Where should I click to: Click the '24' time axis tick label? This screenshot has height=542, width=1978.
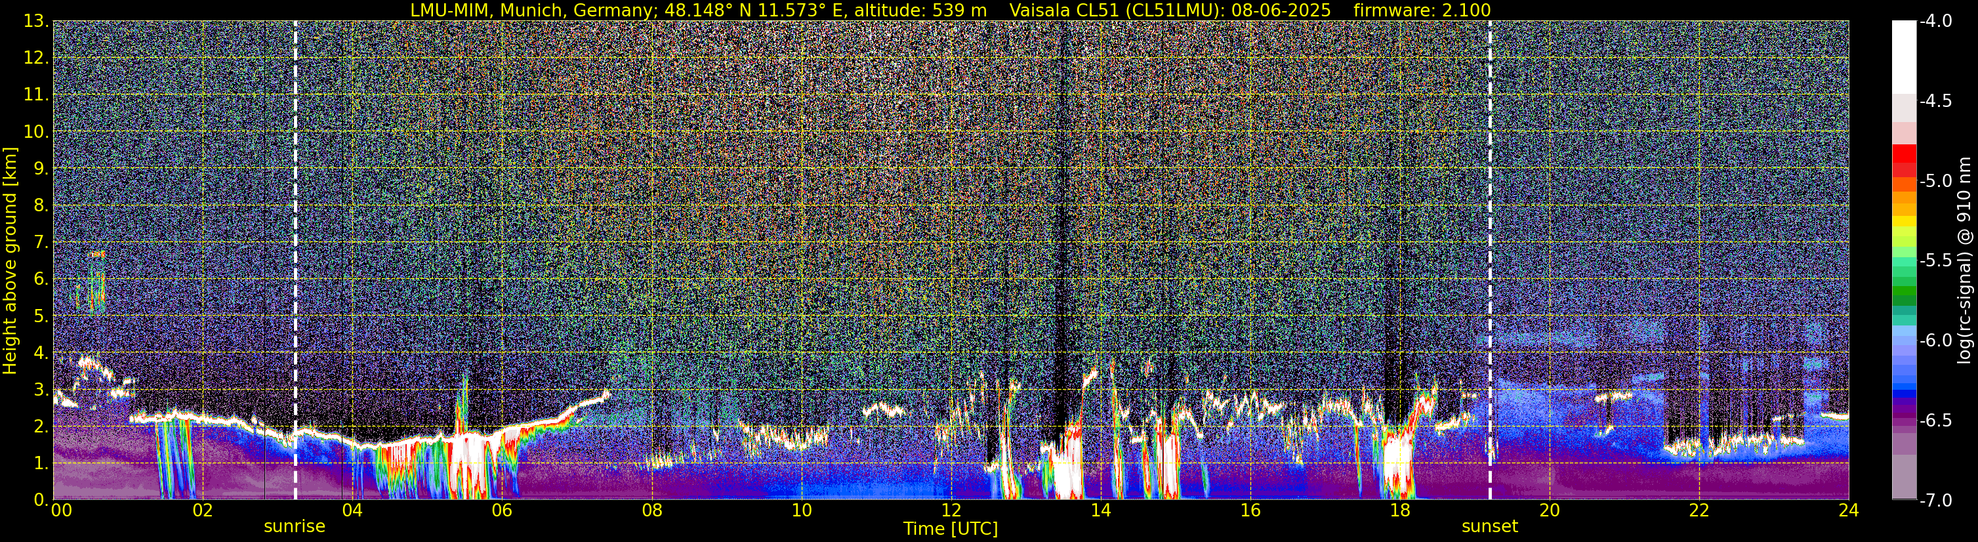tap(1849, 511)
